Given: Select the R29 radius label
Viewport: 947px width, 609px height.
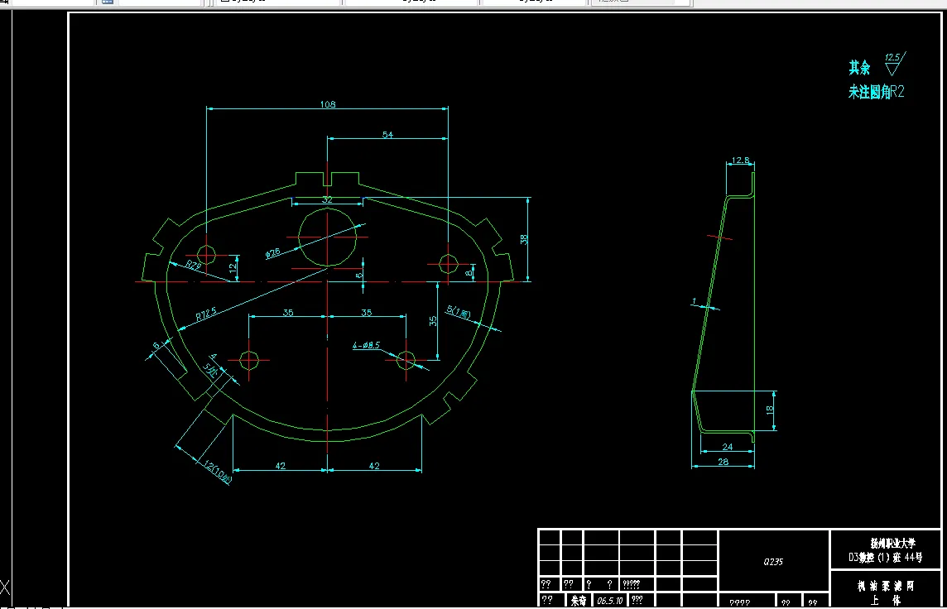Looking at the screenshot, I should point(193,265).
